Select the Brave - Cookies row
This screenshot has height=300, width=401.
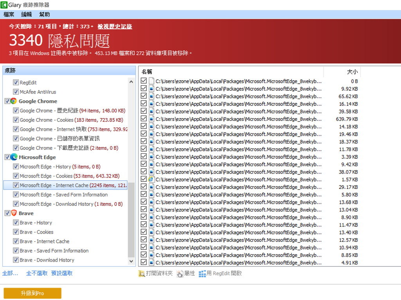pyautogui.click(x=36, y=232)
